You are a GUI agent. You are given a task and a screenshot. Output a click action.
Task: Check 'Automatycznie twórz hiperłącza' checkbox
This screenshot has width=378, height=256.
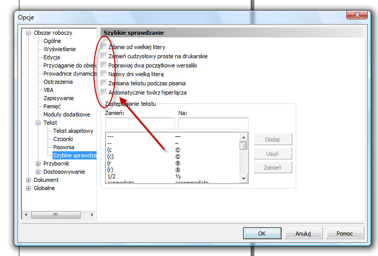104,92
